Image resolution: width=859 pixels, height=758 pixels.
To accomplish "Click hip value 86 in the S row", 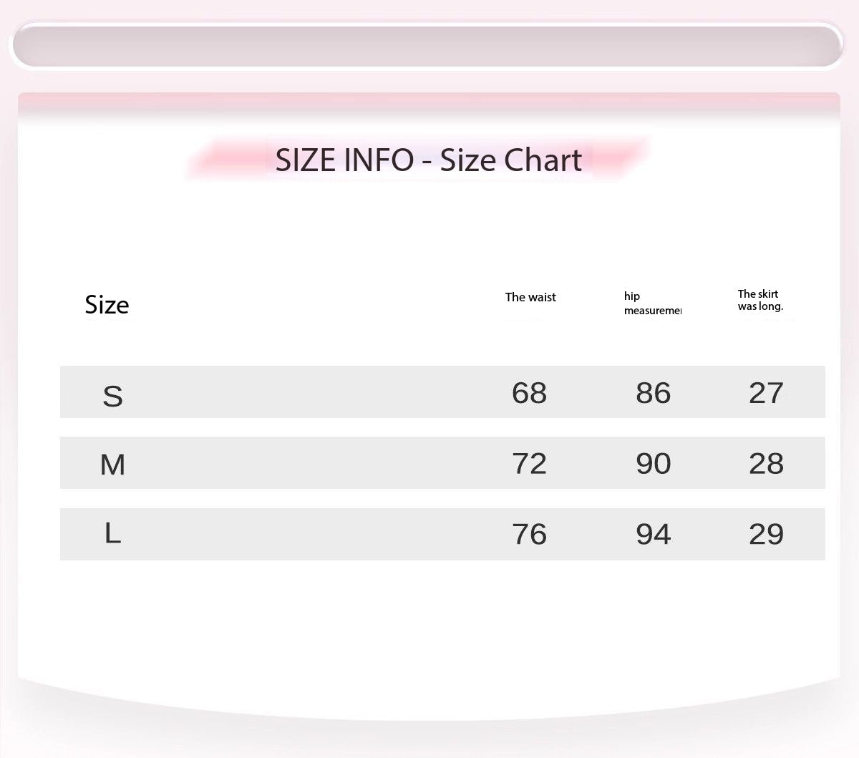I will [x=653, y=393].
